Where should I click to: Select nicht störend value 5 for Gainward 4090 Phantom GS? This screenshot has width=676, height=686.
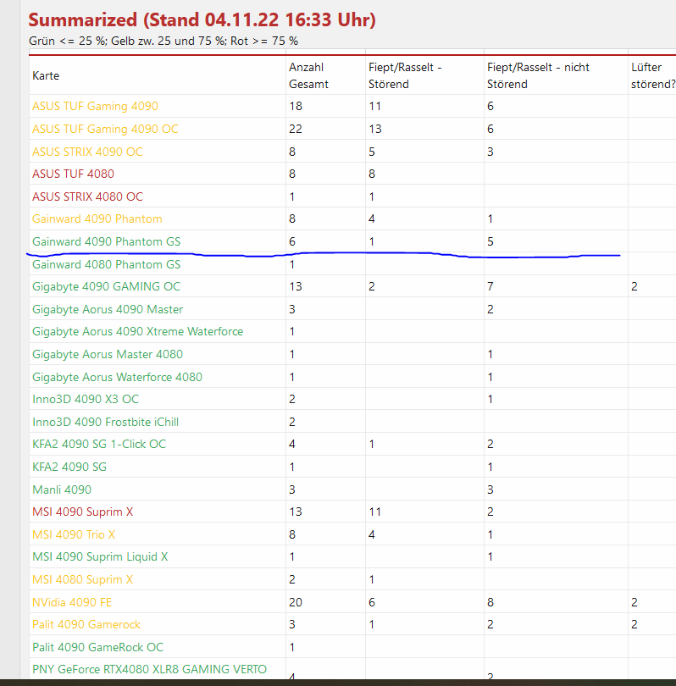pos(490,242)
